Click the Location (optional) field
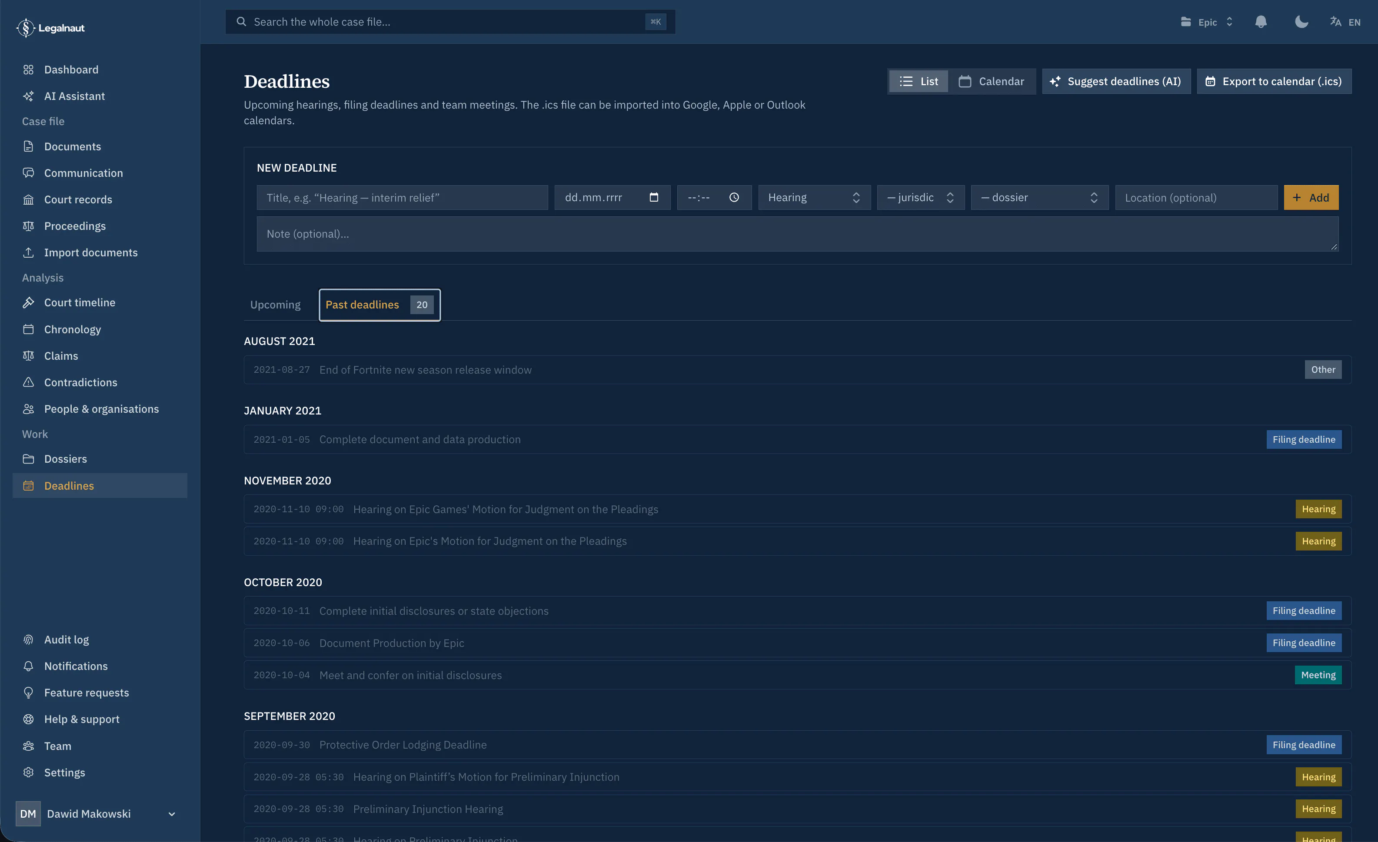The image size is (1378, 842). [x=1196, y=197]
